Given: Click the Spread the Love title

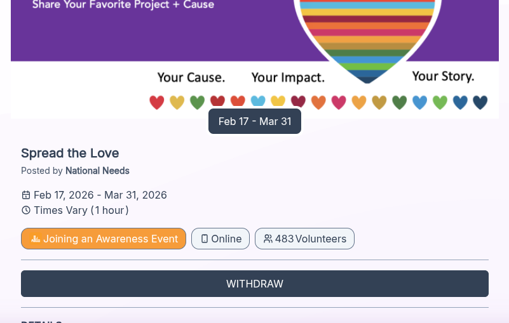Looking at the screenshot, I should pos(70,153).
